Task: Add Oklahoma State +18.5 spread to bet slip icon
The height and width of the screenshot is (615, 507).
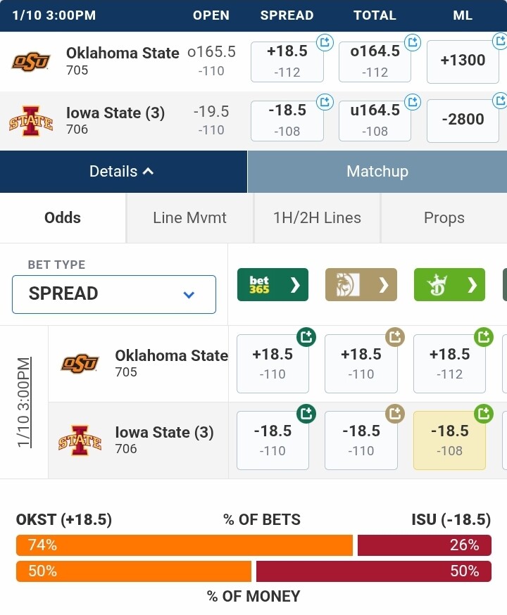Action: click(x=324, y=43)
